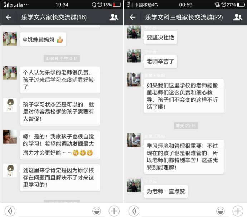
Task: Tap 宁小云 avatar beside 为老师一直点赞
Action: click(134, 185)
